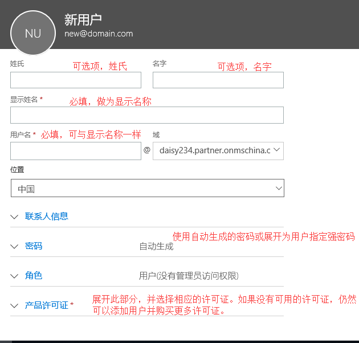Image resolution: width=359 pixels, height=343 pixels.
Task: Click into the 名字 input field
Action: click(x=218, y=80)
